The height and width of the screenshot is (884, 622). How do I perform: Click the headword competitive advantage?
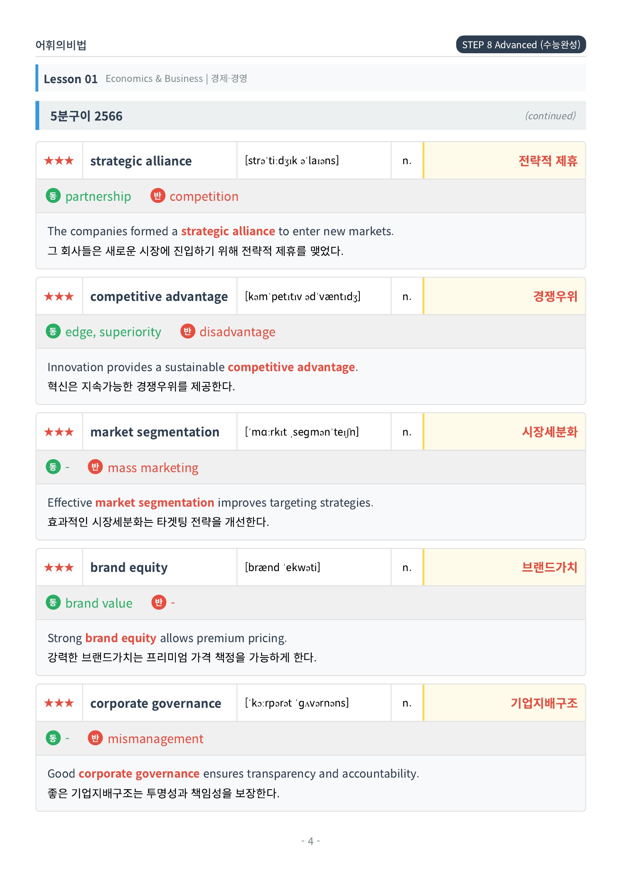point(159,296)
